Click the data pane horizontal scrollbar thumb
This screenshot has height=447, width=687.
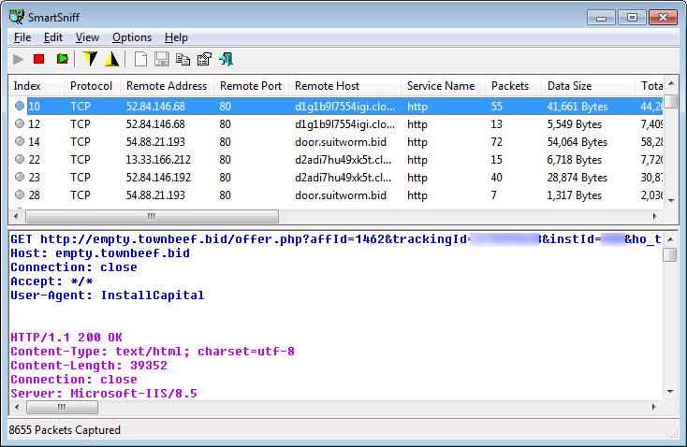[x=62, y=408]
